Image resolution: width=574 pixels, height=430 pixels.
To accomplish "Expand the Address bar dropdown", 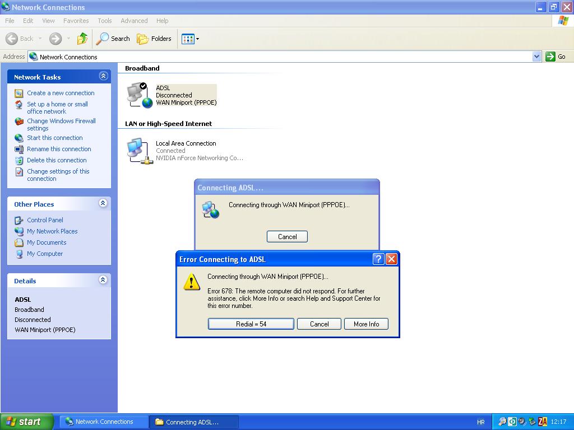I will (536, 57).
